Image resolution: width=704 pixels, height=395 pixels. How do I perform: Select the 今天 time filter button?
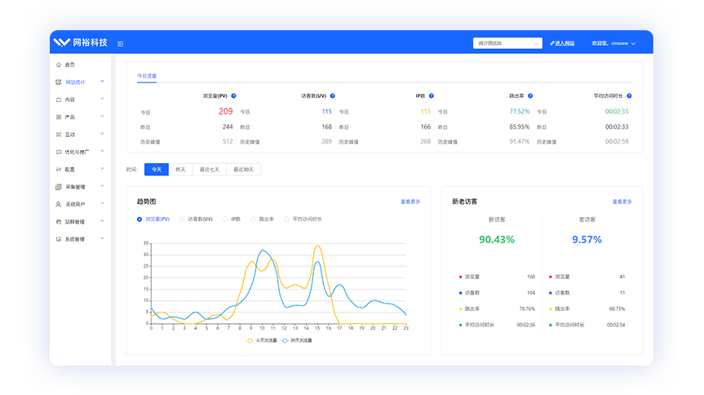(x=157, y=170)
